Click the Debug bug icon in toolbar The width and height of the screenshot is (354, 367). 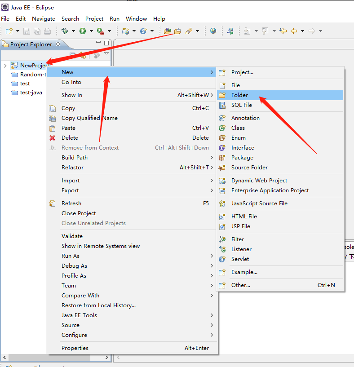point(65,31)
